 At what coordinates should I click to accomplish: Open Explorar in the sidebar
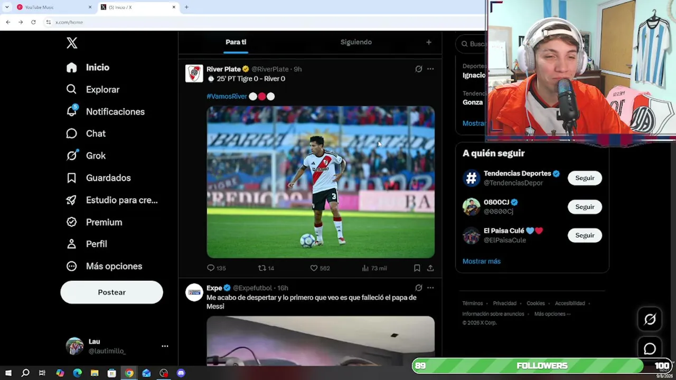(x=93, y=90)
